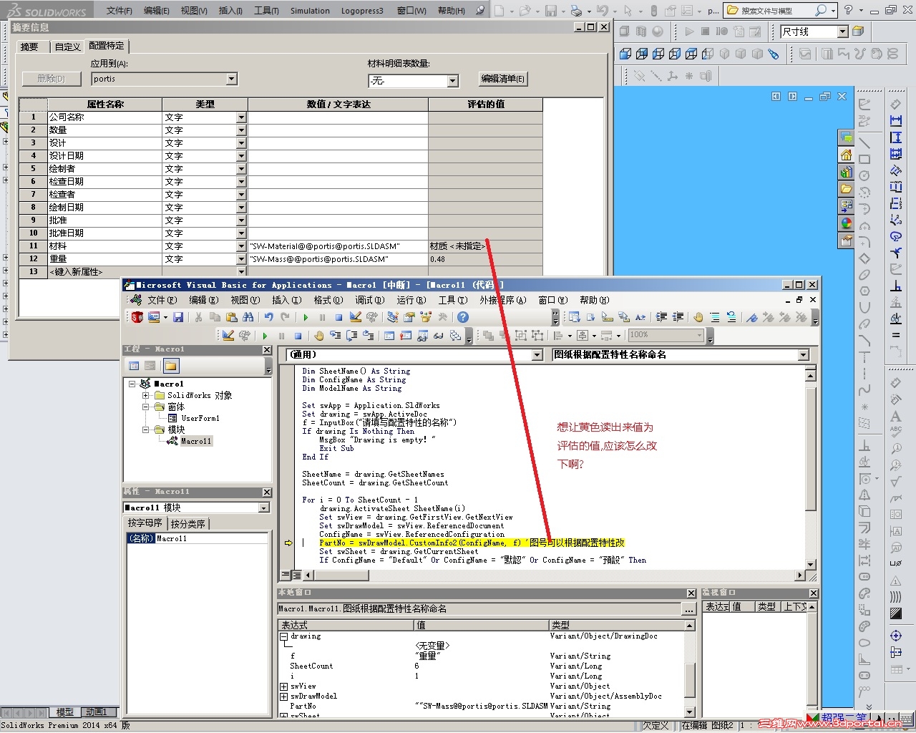Viewport: 916px width, 733px height.
Task: Click the search magnifier in SolidWorks search box
Action: [820, 10]
